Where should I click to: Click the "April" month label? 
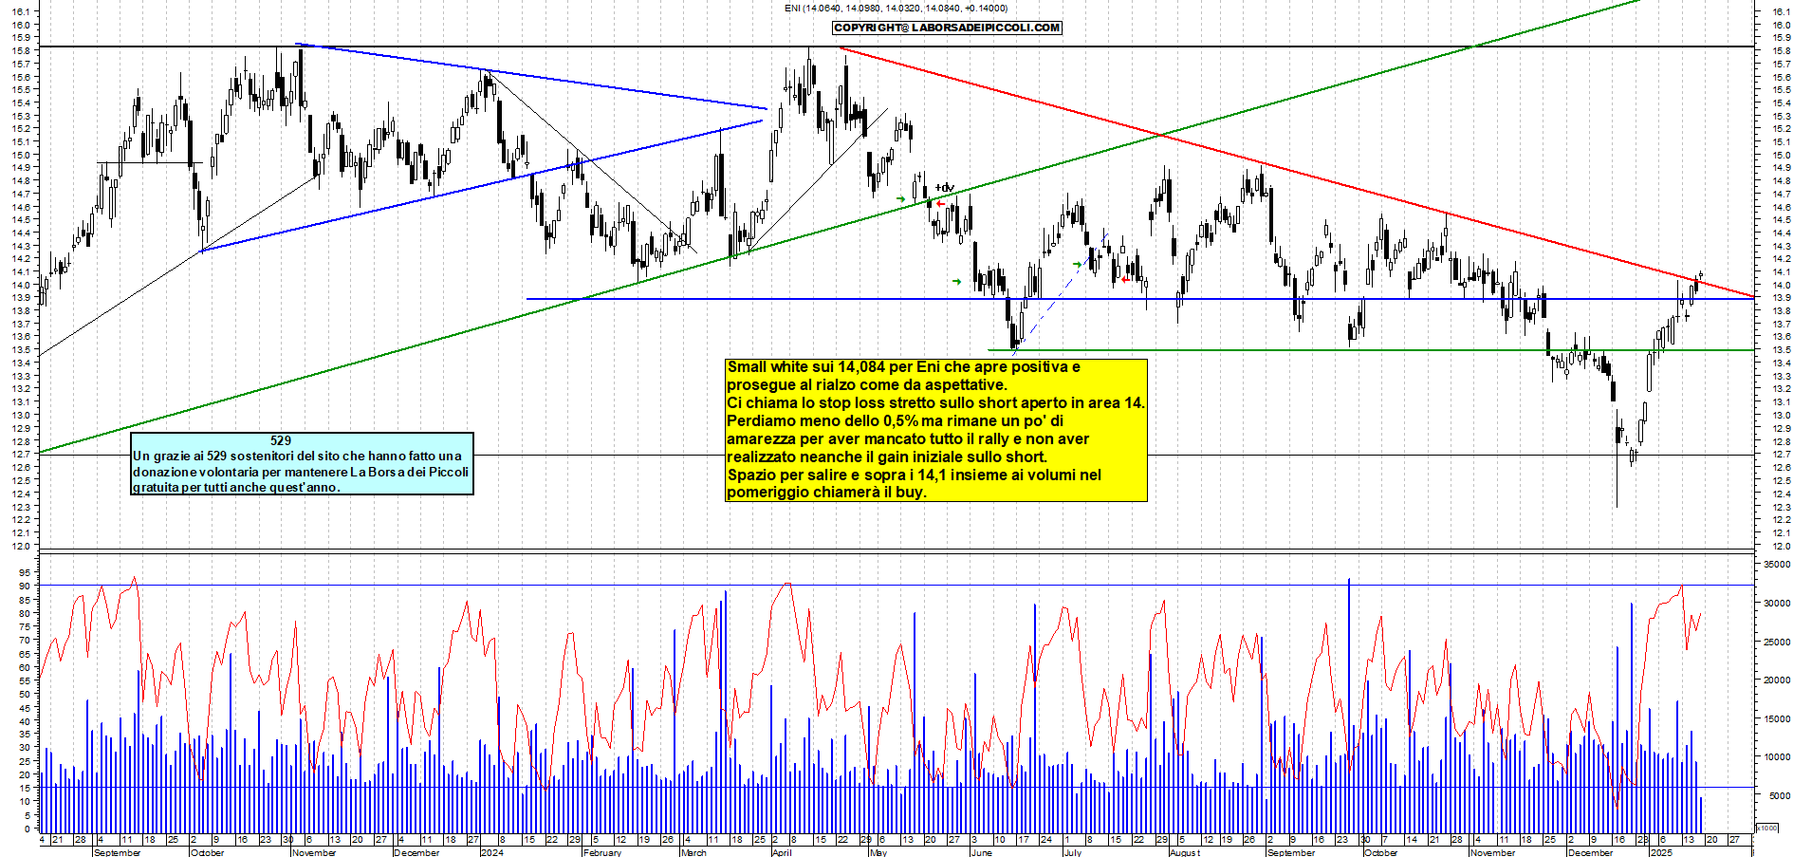tap(782, 852)
